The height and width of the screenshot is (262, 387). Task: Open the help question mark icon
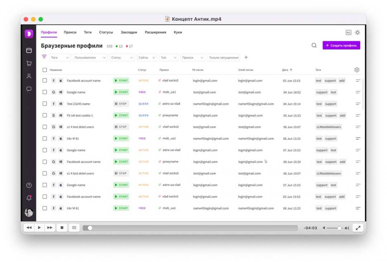click(29, 185)
